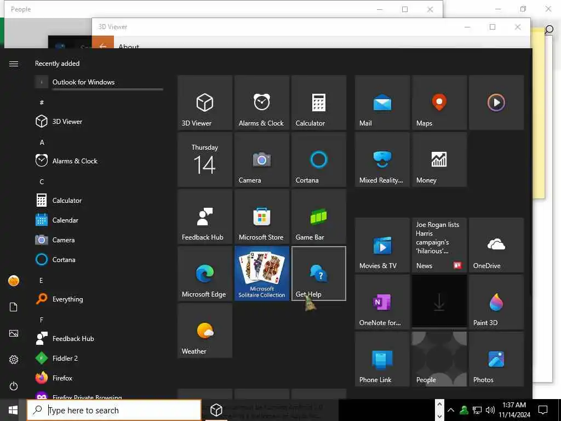Open the People tile
The image size is (561, 421).
pos(439,359)
